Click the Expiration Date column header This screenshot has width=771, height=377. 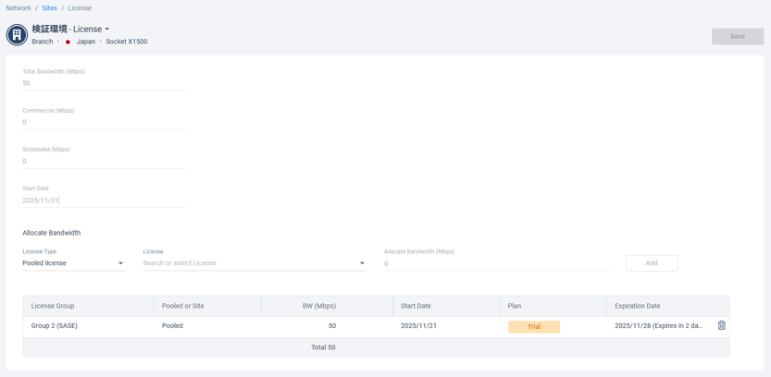point(638,306)
